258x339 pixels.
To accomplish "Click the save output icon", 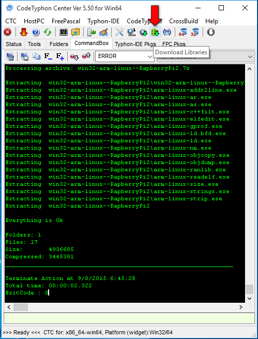I will [x=24, y=56].
